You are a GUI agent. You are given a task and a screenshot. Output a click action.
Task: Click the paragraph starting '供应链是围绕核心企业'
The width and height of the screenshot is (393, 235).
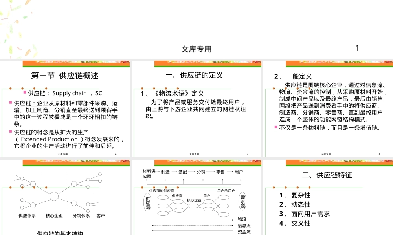333,102
